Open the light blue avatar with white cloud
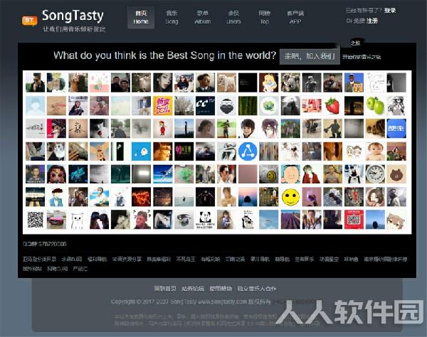Image resolution: width=427 pixels, height=337 pixels. point(141,151)
